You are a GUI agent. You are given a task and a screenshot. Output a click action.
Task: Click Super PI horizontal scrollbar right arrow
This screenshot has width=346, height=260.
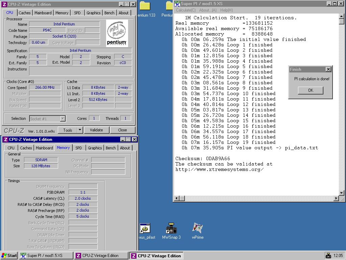click(336, 198)
